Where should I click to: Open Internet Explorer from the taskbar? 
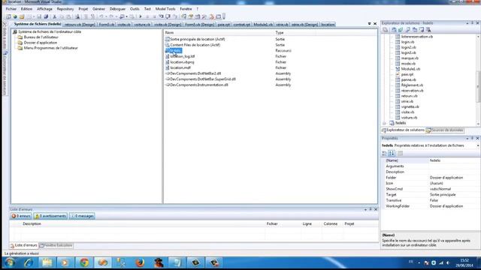click(29, 262)
